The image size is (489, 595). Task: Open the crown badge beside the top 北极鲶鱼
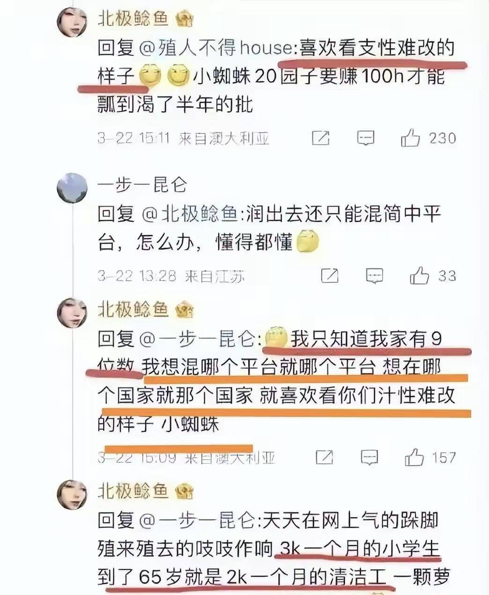184,19
